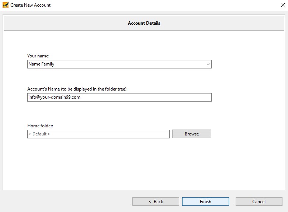Click the Account's Name label

pos(44,89)
